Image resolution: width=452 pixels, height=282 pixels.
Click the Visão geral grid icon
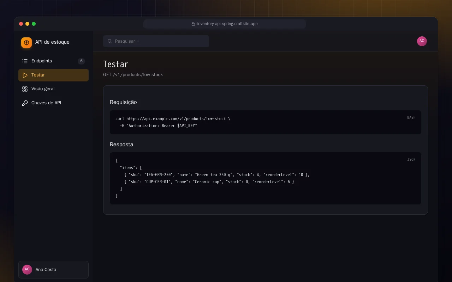[25, 89]
